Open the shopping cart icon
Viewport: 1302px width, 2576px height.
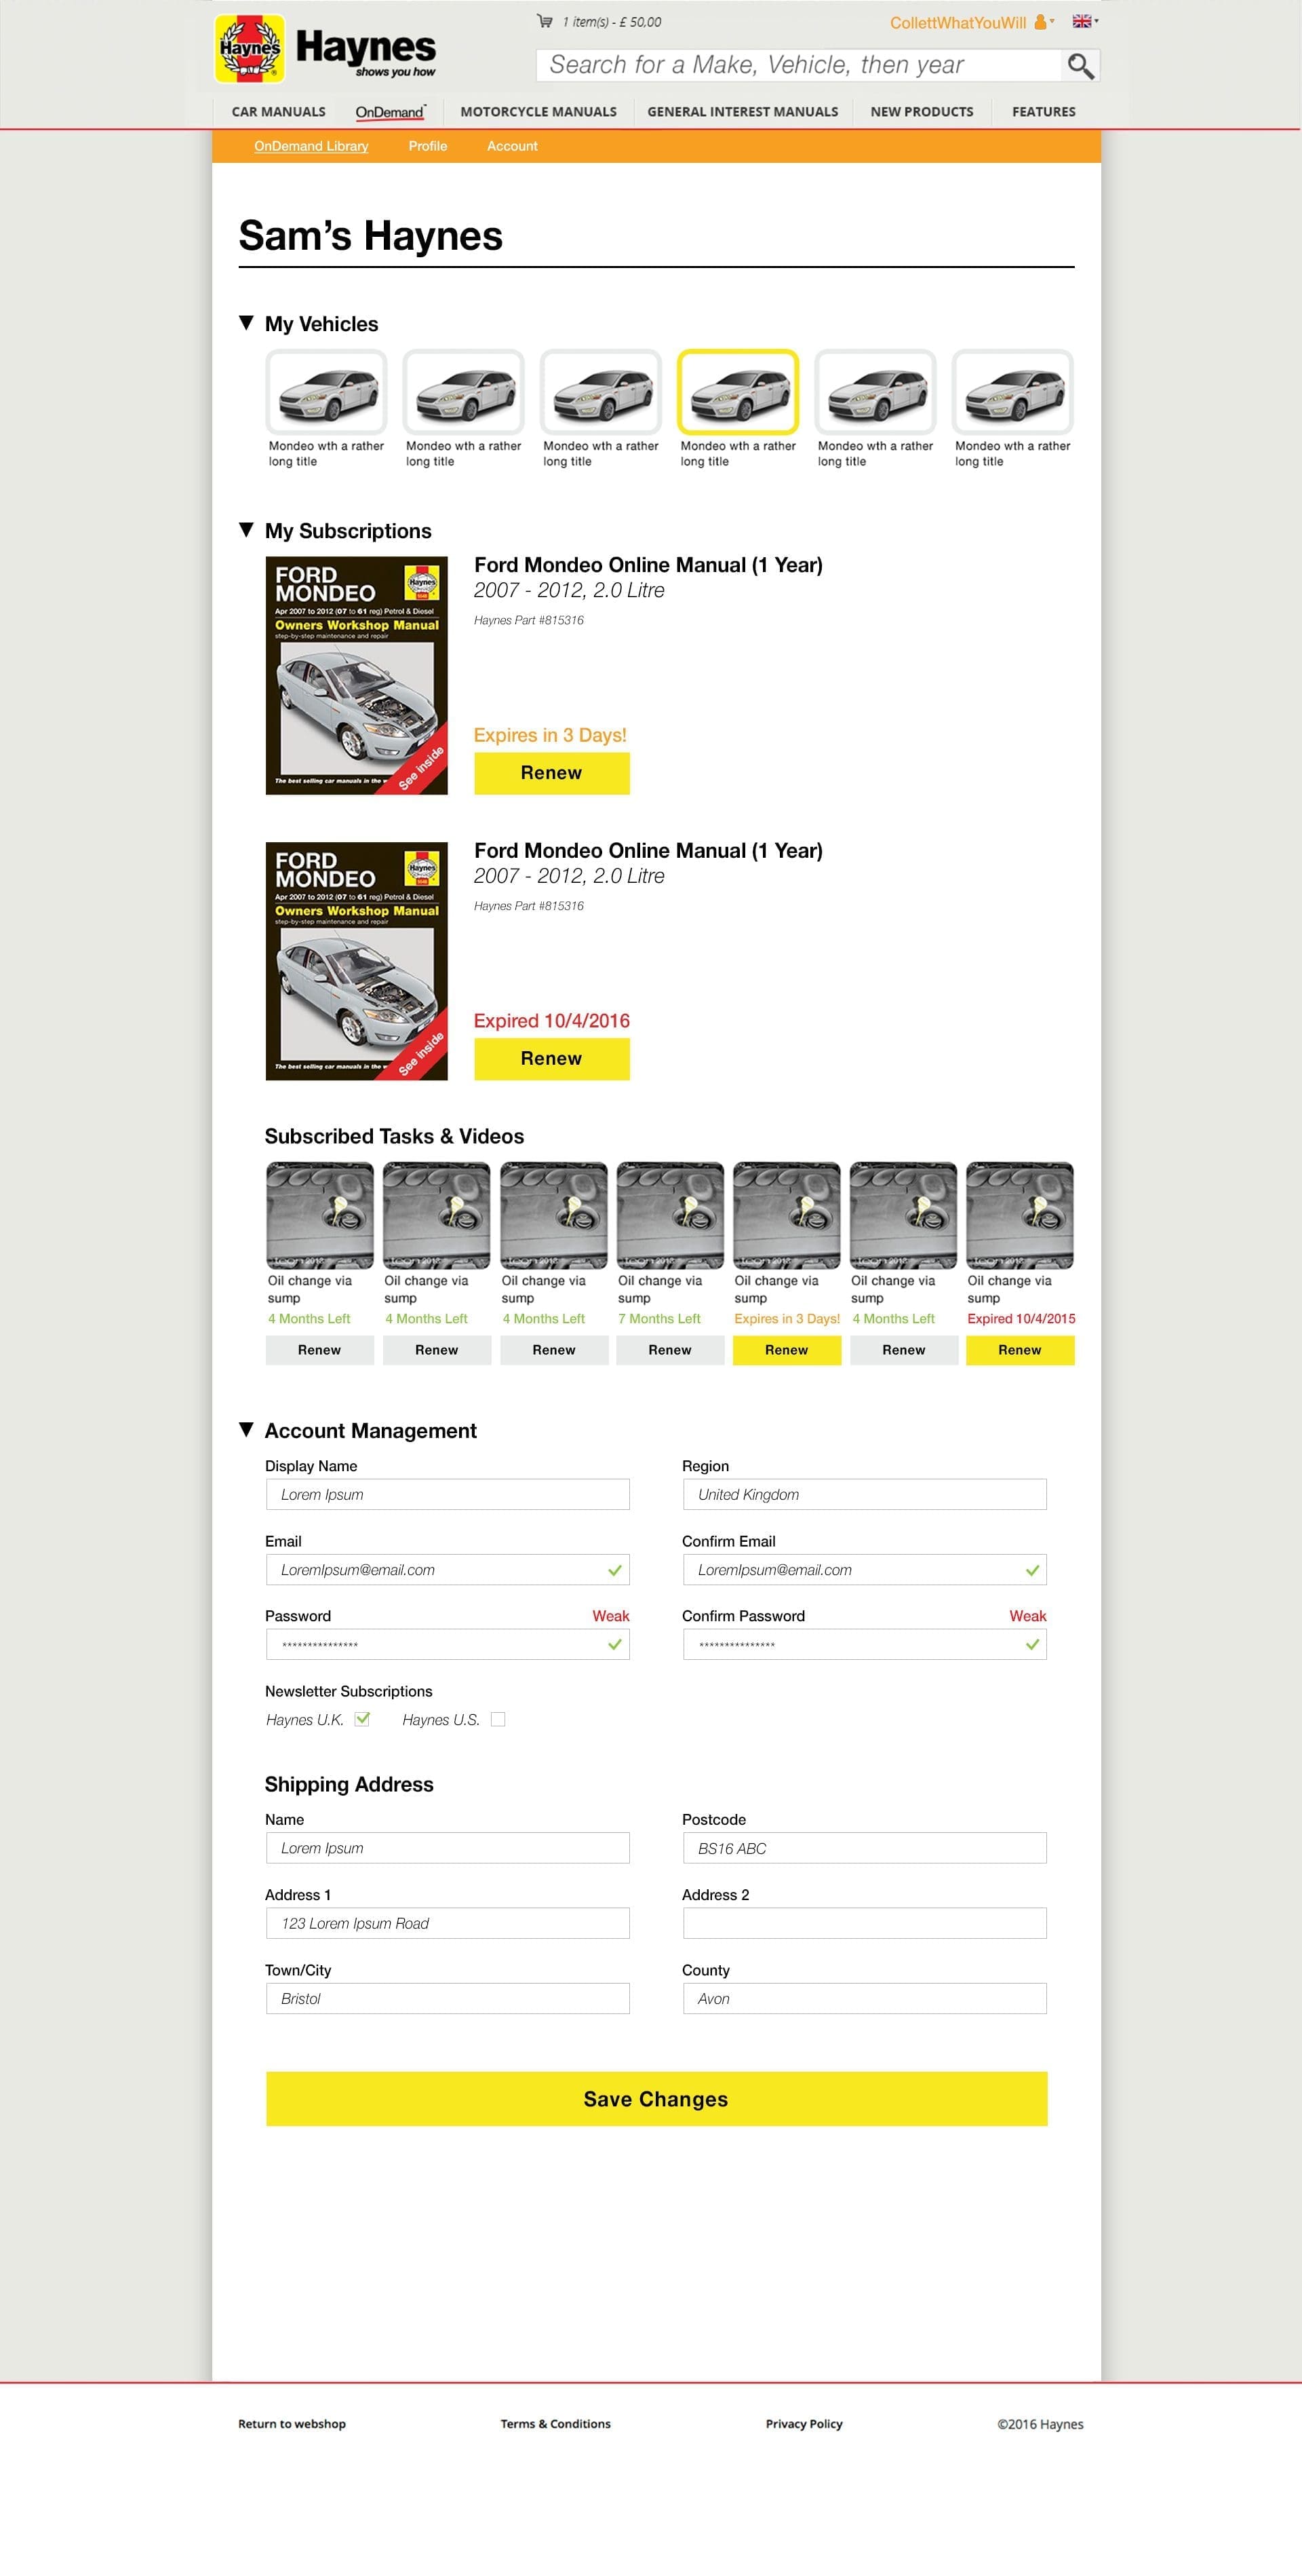pos(545,21)
